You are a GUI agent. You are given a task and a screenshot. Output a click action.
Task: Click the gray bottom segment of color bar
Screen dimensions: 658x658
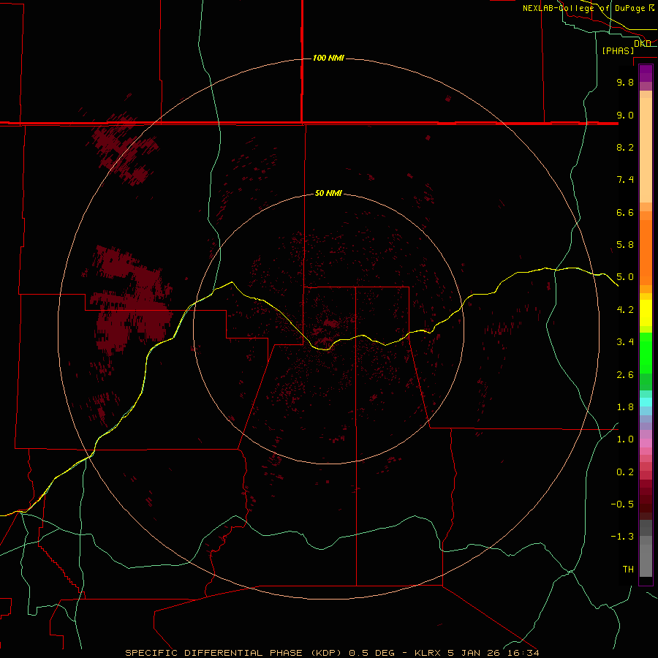pos(646,560)
